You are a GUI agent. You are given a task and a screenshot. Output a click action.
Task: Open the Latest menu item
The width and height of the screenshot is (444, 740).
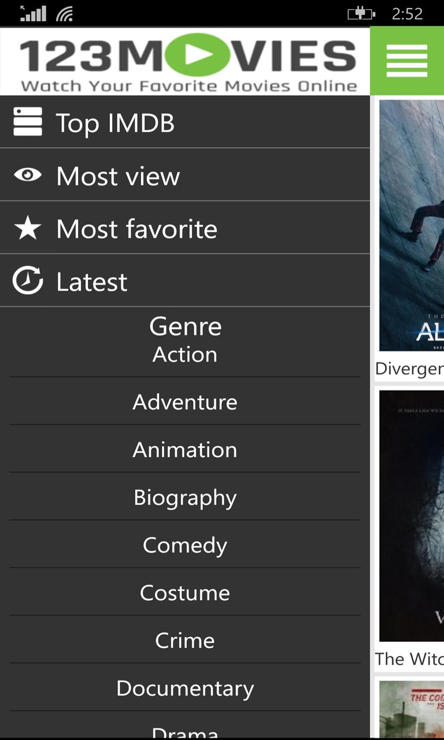(185, 282)
